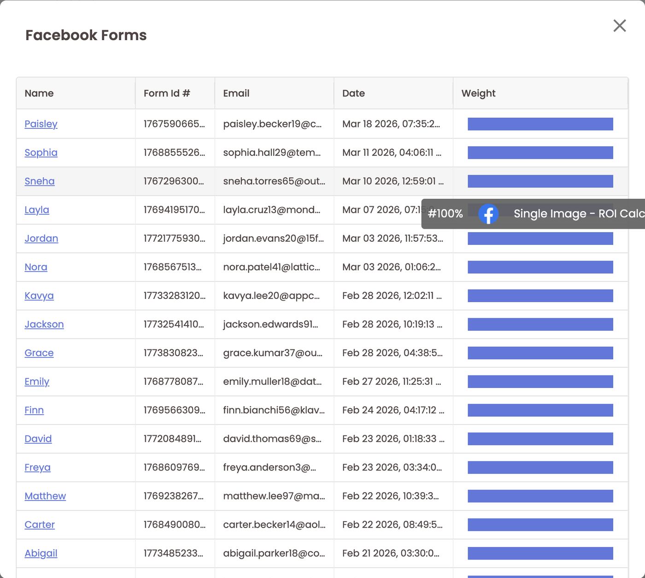Select email jackson.edwards91…
645x578 pixels.
(x=270, y=324)
